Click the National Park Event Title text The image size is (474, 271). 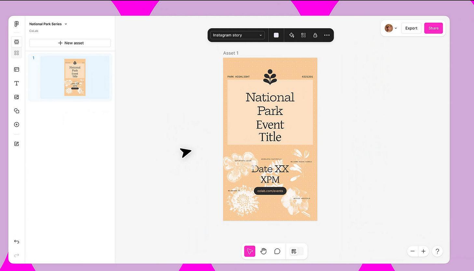click(270, 117)
